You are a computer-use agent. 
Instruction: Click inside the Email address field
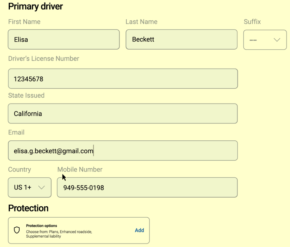123,150
